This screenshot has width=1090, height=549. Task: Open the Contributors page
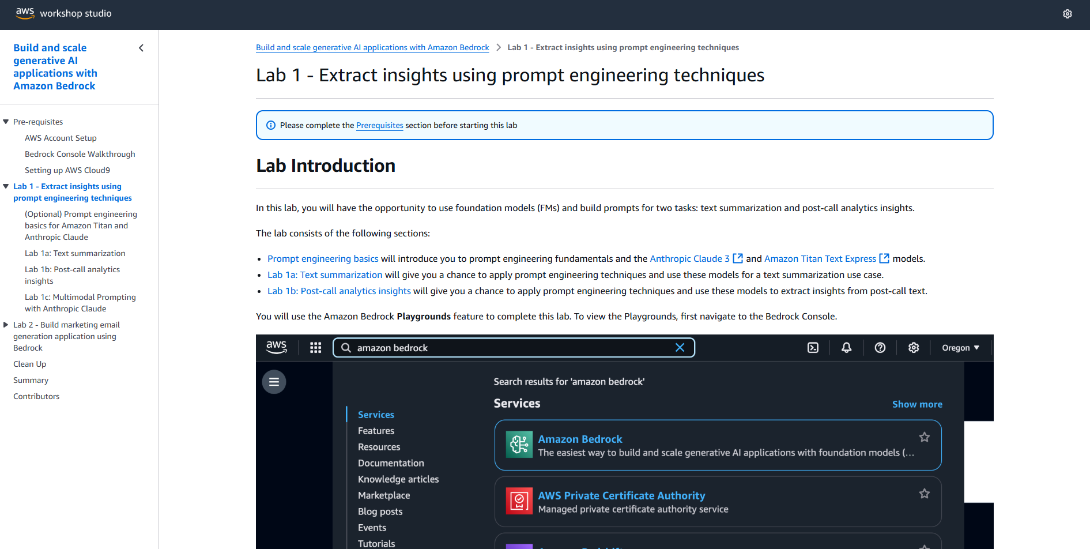36,396
